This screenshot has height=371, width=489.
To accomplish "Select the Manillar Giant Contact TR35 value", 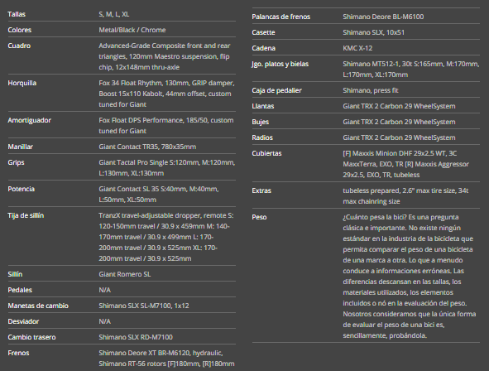I will [x=147, y=147].
